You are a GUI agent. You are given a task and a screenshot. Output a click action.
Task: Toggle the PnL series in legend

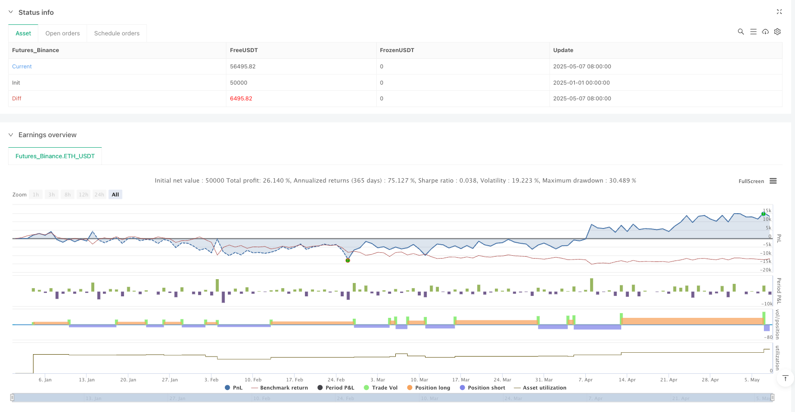pyautogui.click(x=234, y=388)
